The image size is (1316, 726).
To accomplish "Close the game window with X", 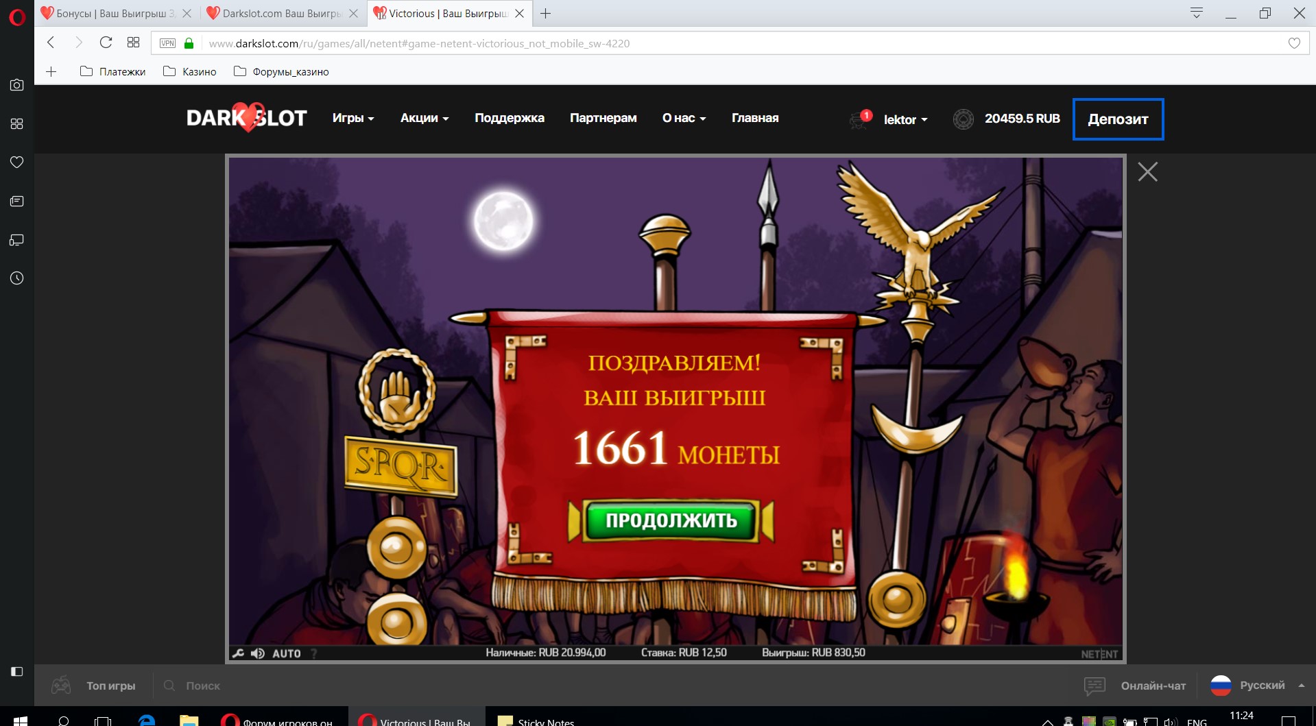I will point(1147,171).
